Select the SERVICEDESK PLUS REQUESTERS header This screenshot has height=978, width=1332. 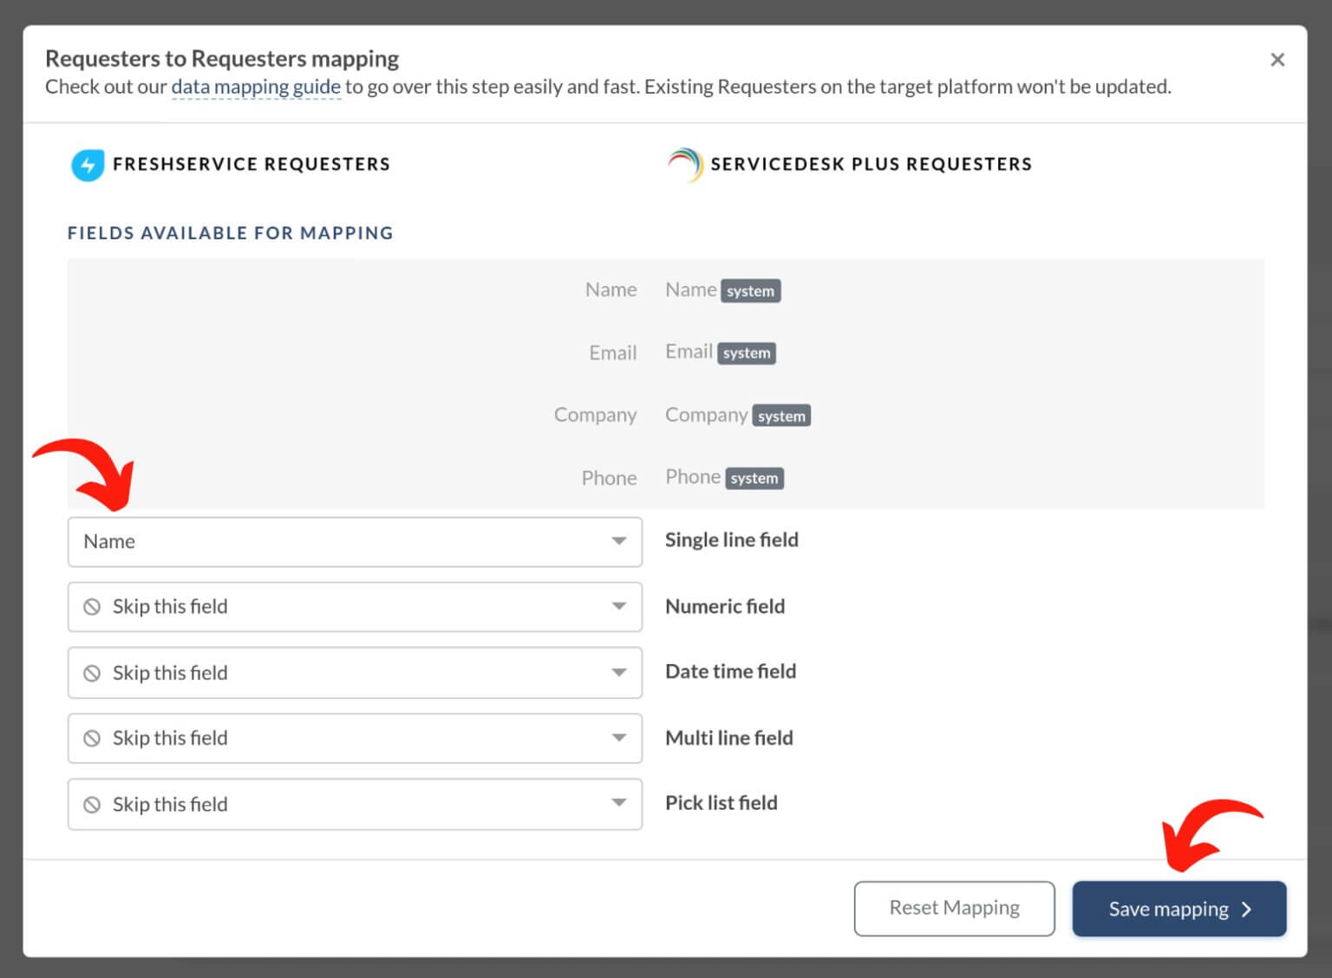(871, 164)
